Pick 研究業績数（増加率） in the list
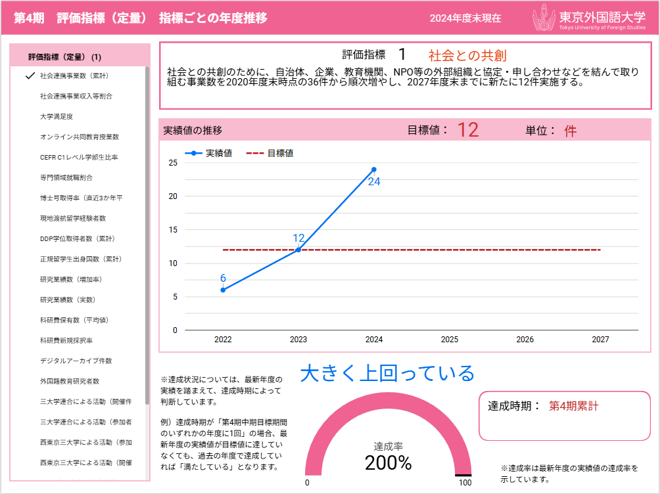This screenshot has width=660, height=494. (70, 279)
